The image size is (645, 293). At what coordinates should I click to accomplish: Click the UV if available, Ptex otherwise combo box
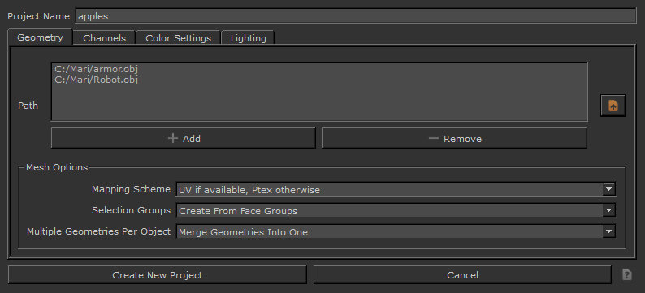(x=396, y=190)
